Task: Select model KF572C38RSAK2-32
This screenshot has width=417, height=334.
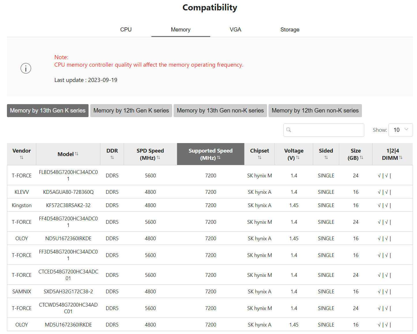Action: pos(68,205)
